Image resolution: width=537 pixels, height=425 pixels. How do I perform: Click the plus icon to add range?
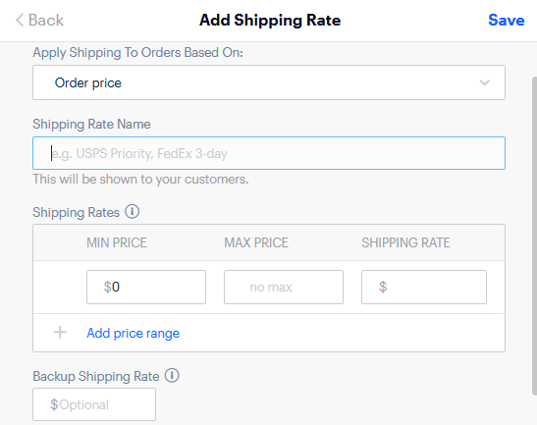60,332
